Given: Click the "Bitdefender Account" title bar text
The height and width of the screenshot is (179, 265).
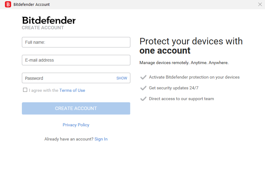Looking at the screenshot, I should (x=31, y=4).
